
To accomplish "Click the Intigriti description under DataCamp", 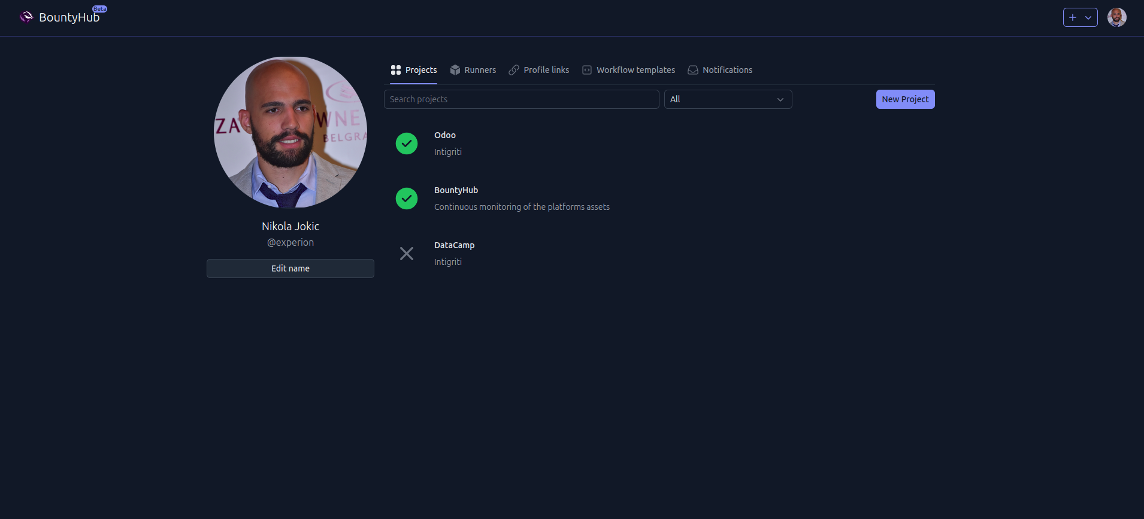I will click(x=448, y=262).
